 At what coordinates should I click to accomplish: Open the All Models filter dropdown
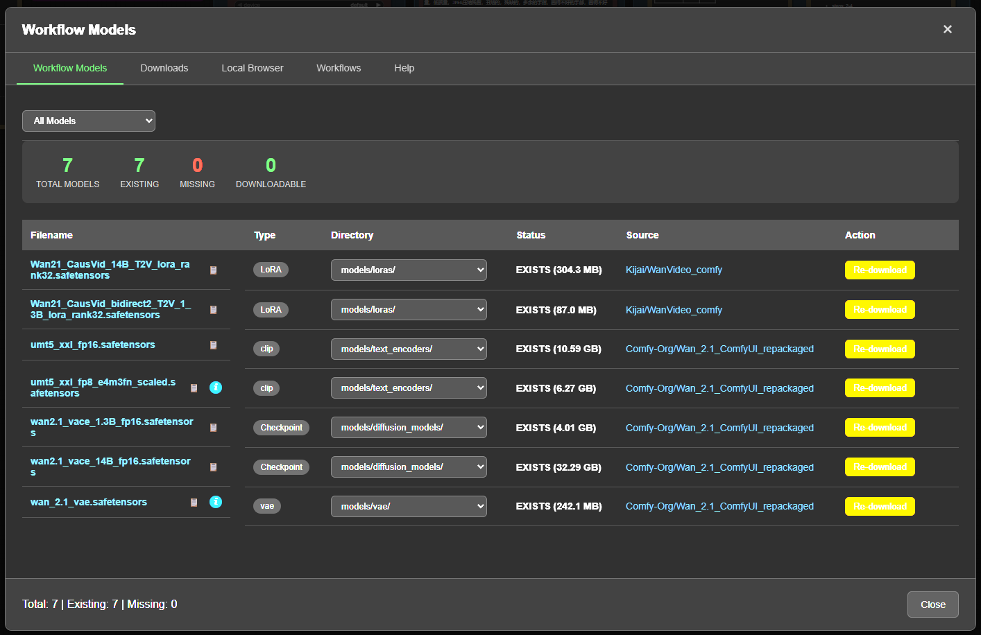point(89,121)
